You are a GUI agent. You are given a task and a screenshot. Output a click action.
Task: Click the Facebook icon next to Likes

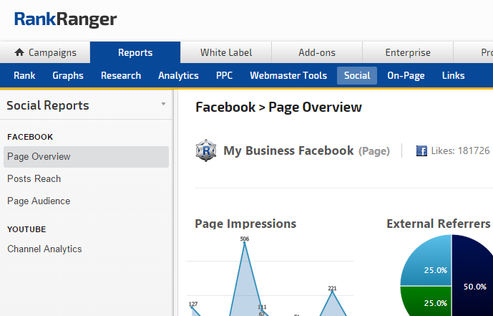tap(421, 150)
